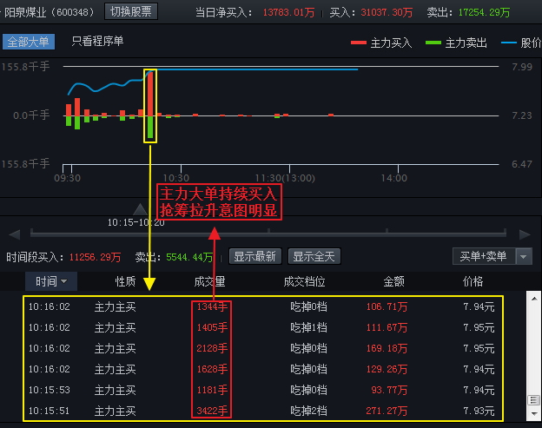Click the 271.27万 amount cell
This screenshot has height=428, width=542.
(387, 411)
